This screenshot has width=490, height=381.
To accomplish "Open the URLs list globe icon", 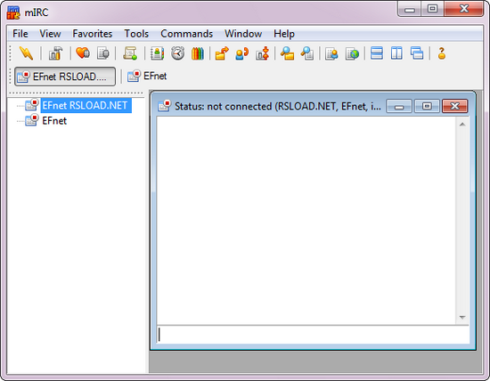I will coord(352,53).
